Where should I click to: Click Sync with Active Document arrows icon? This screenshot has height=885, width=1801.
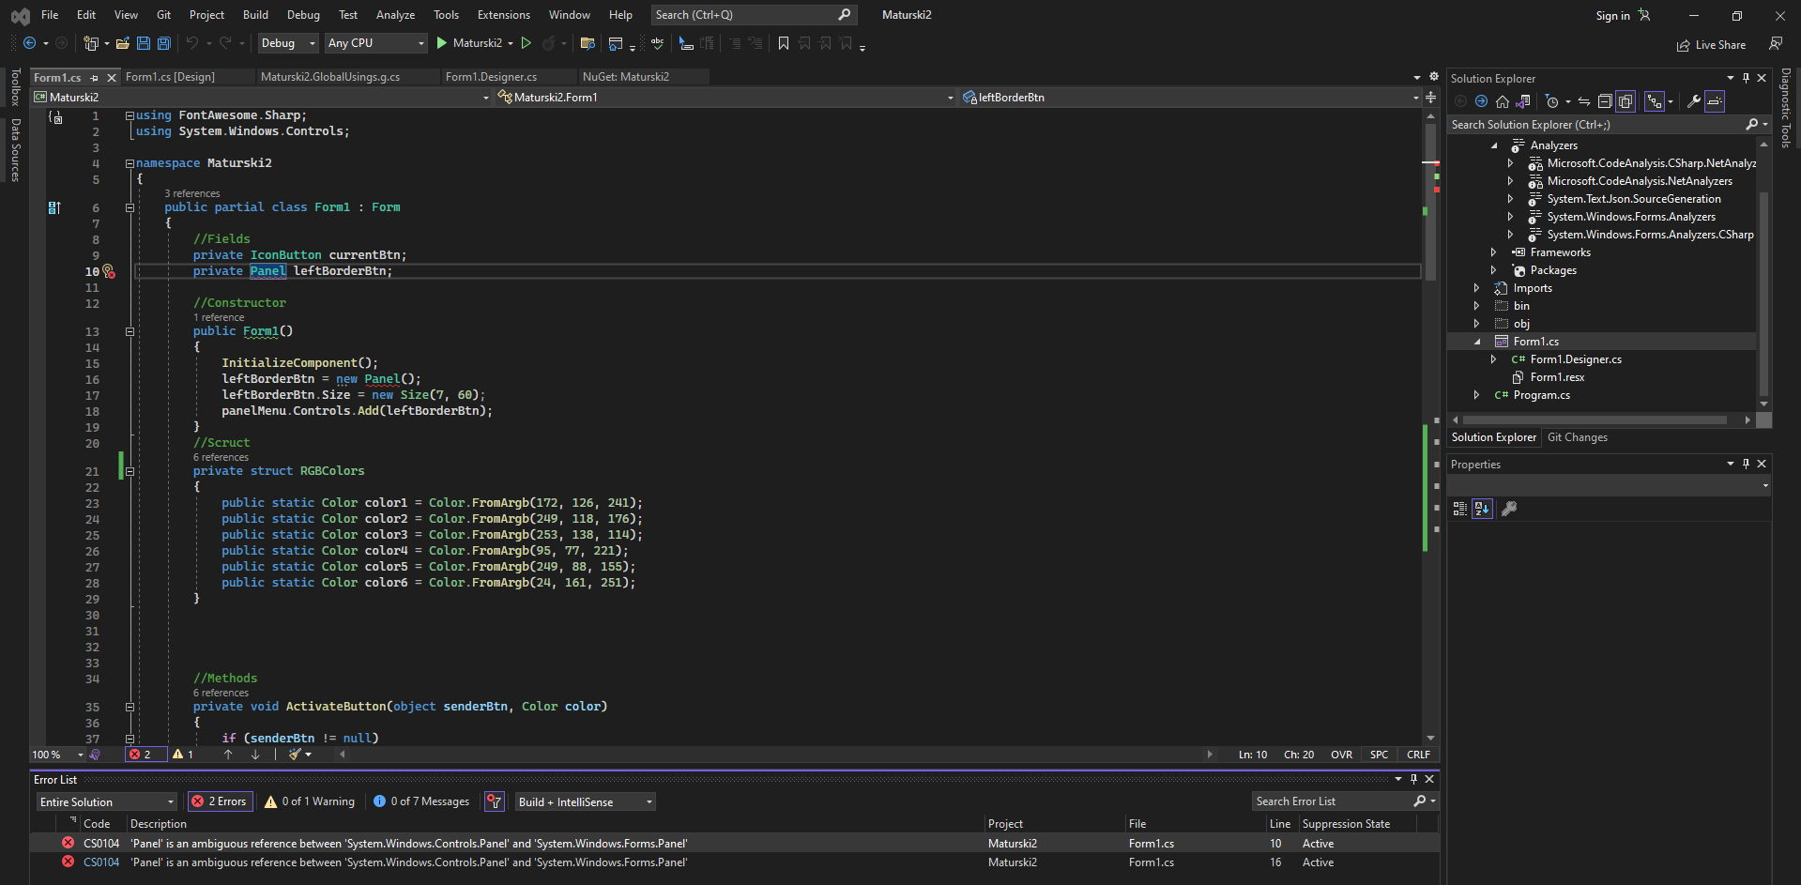tap(1584, 101)
